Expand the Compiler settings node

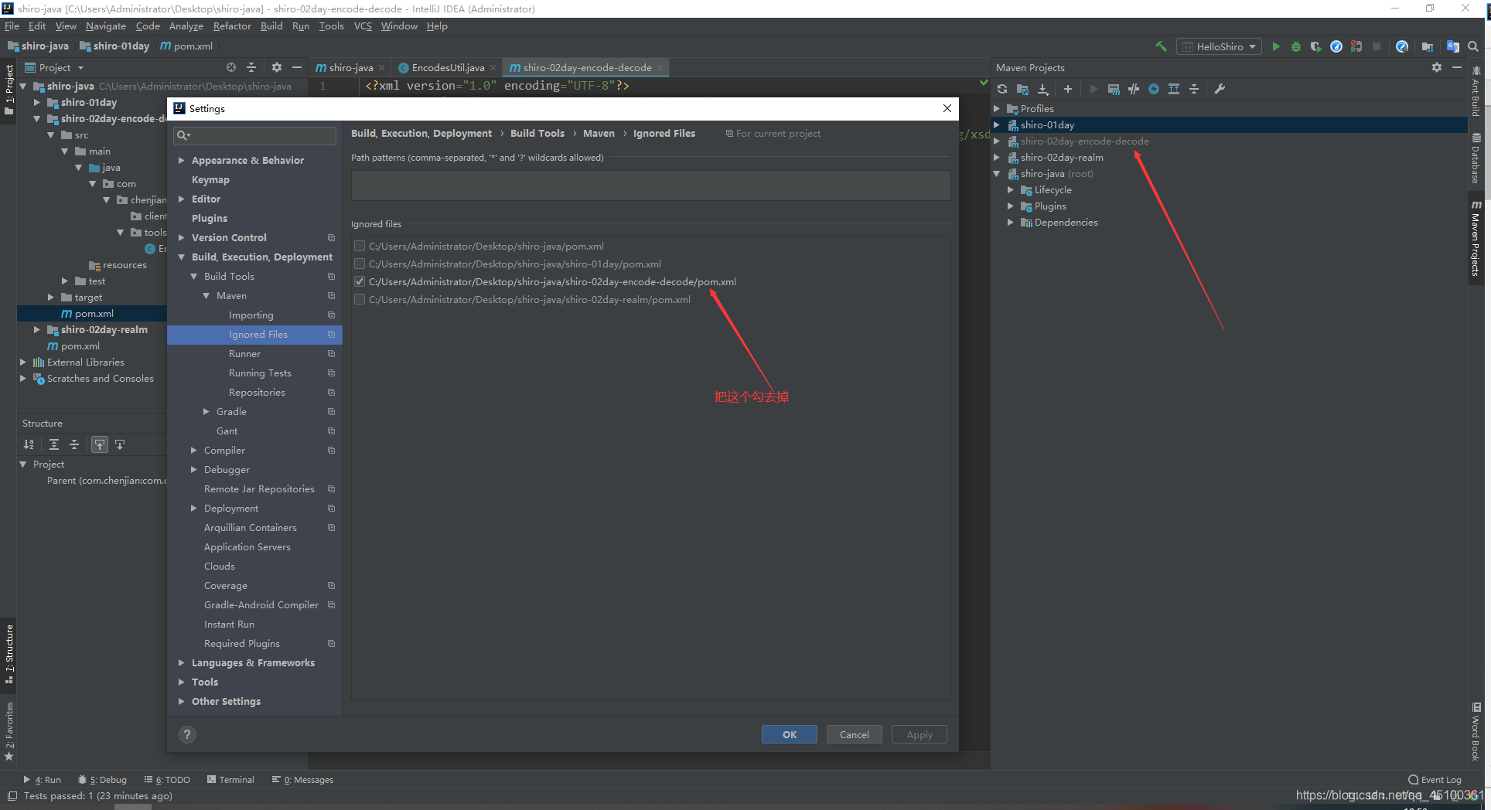(x=193, y=450)
